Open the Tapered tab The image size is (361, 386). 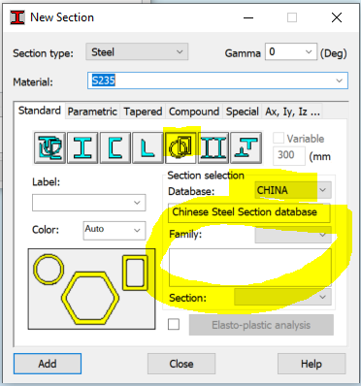pyautogui.click(x=143, y=112)
